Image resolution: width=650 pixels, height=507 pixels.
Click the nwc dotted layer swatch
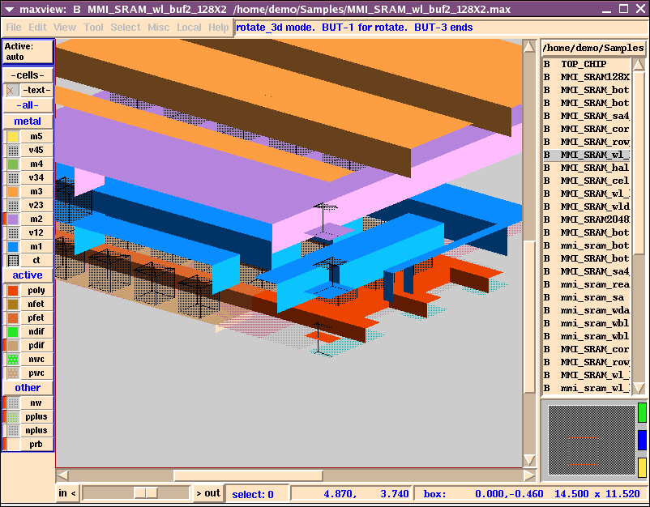pos(13,359)
